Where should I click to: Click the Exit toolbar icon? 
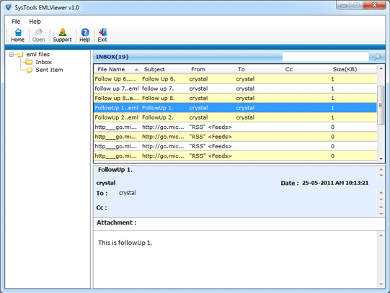click(x=102, y=35)
